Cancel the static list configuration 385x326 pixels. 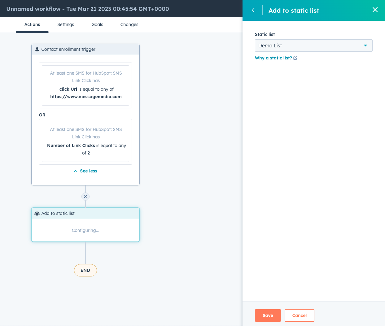coord(300,315)
